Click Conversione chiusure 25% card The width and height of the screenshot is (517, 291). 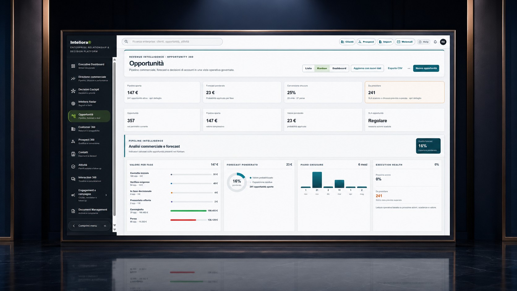(x=323, y=92)
